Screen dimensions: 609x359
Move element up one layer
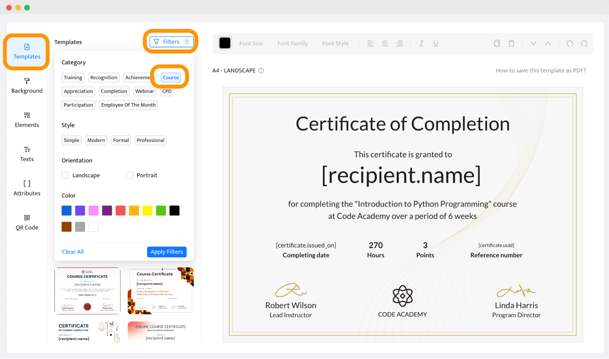tap(548, 44)
